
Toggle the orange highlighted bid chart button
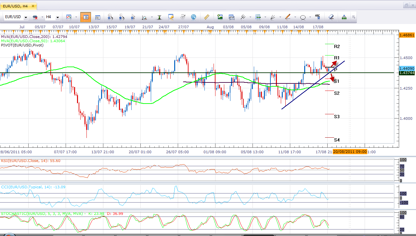(85, 17)
